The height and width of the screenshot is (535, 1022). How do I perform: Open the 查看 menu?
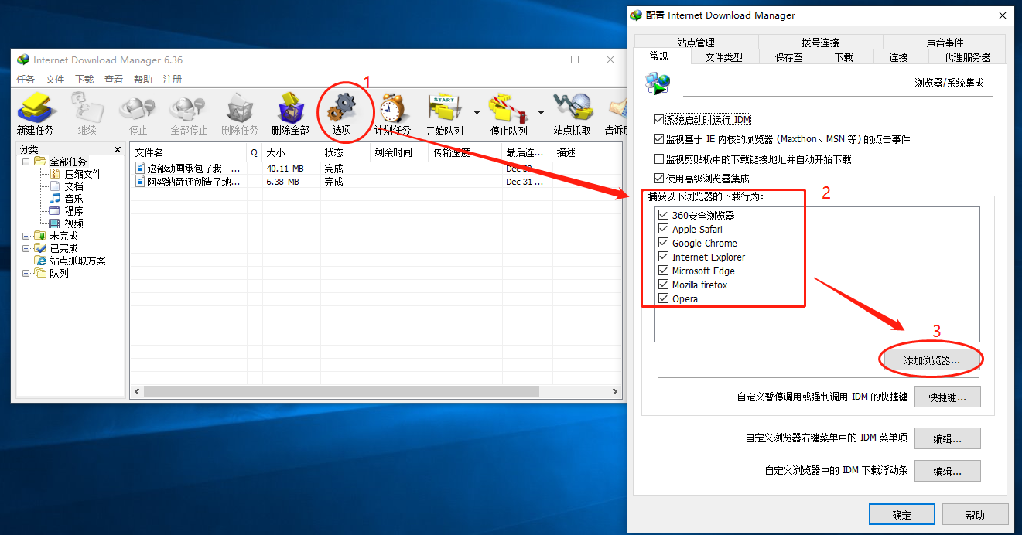(x=114, y=79)
